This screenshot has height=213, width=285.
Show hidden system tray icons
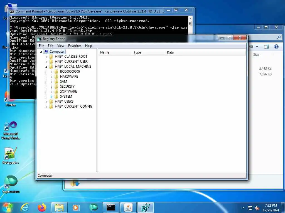pos(243,208)
